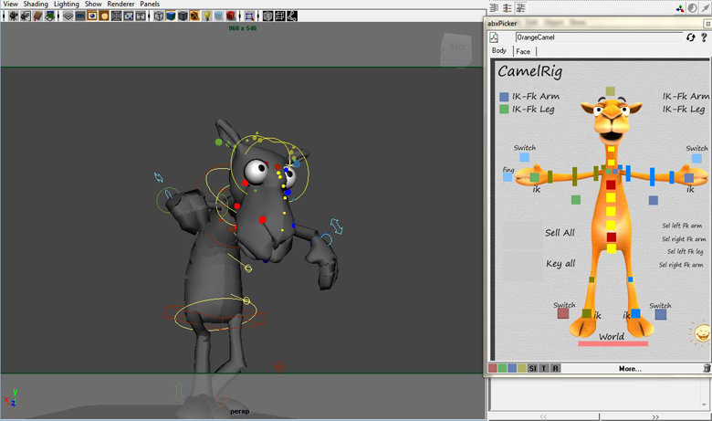Click the Sell All button
Image resolution: width=712 pixels, height=421 pixels.
(560, 233)
